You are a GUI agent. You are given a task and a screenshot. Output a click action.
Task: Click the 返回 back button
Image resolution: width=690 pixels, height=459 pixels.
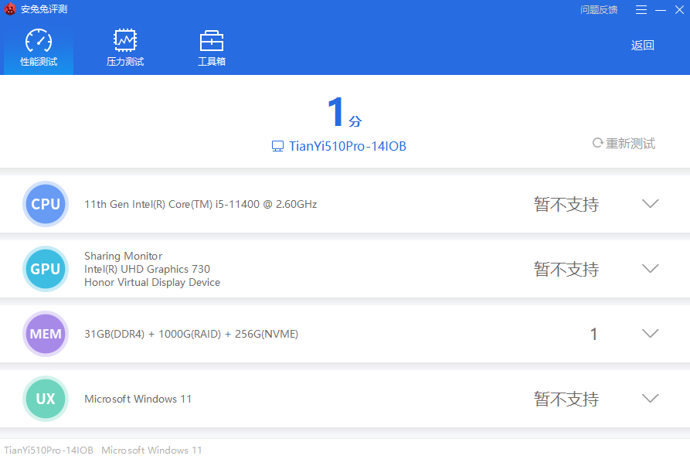point(642,45)
